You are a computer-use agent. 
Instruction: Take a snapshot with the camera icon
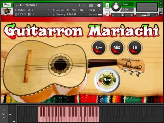tap(91, 5)
